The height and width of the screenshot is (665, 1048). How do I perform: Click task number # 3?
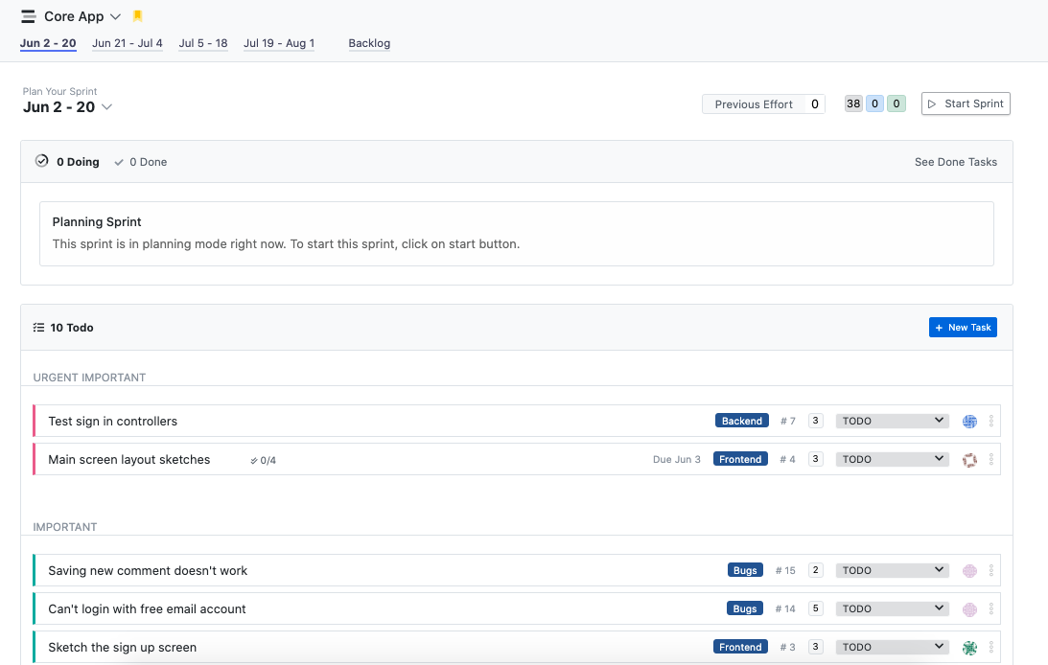pos(787,647)
